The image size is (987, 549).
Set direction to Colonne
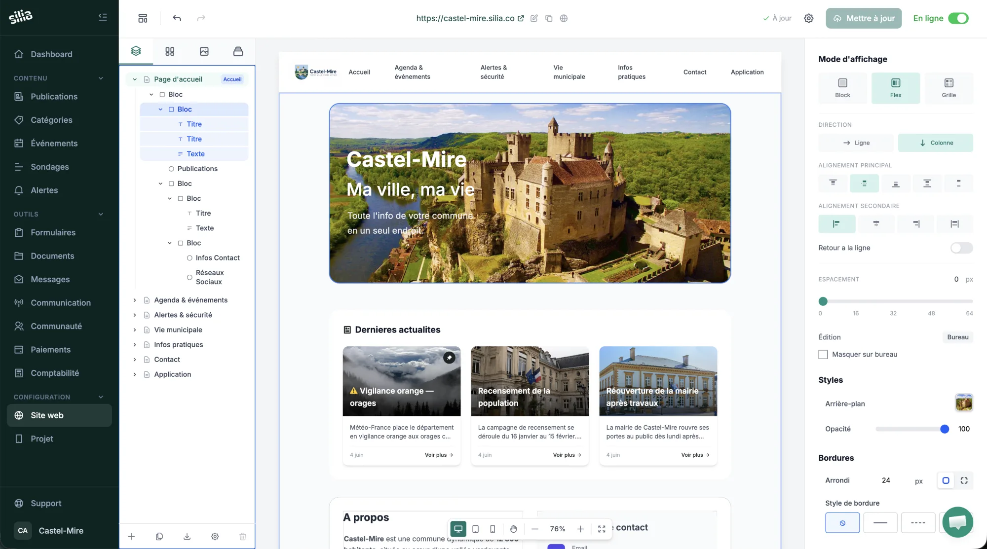(x=936, y=143)
